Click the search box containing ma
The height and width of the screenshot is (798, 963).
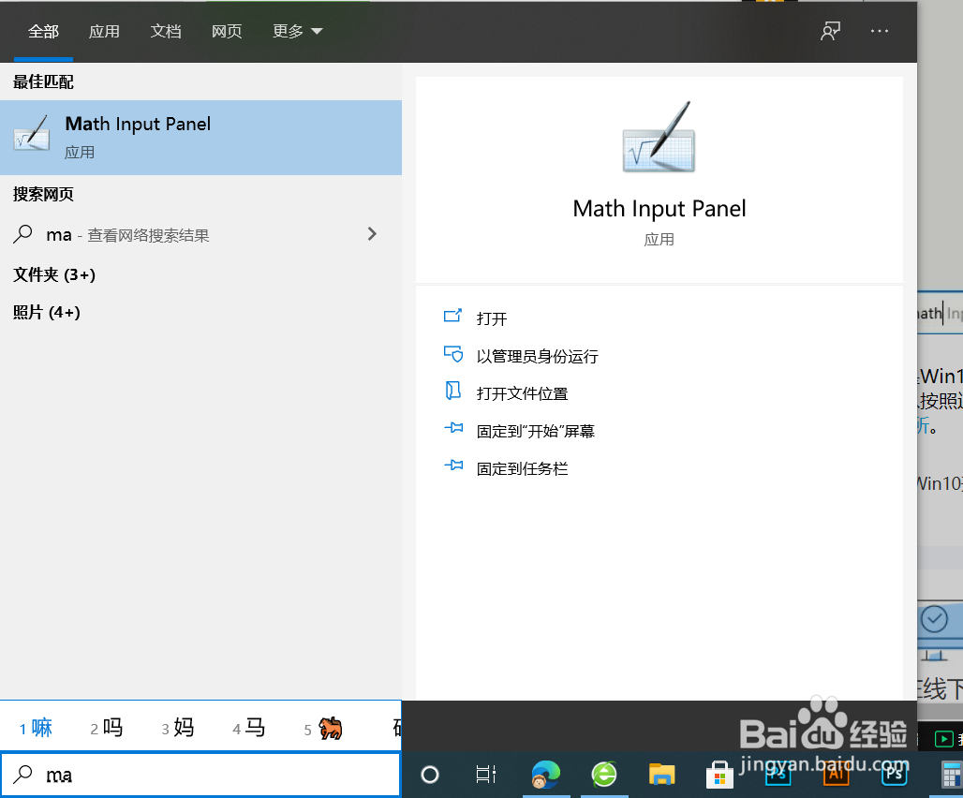tap(200, 775)
